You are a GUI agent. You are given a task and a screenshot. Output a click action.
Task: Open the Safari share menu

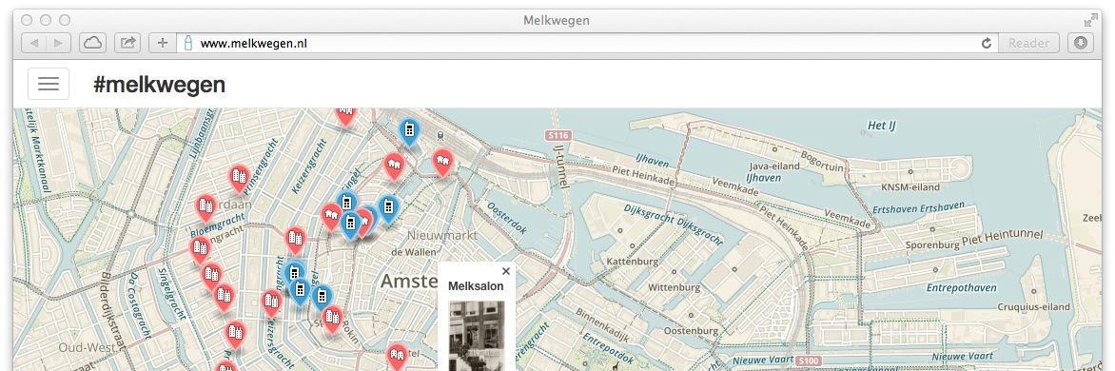click(127, 44)
